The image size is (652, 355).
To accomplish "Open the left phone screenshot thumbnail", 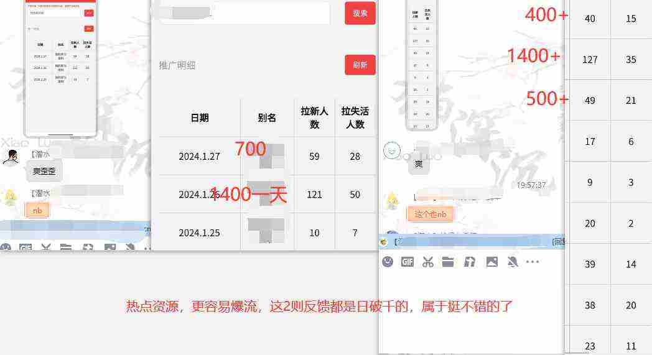I will tap(60, 67).
